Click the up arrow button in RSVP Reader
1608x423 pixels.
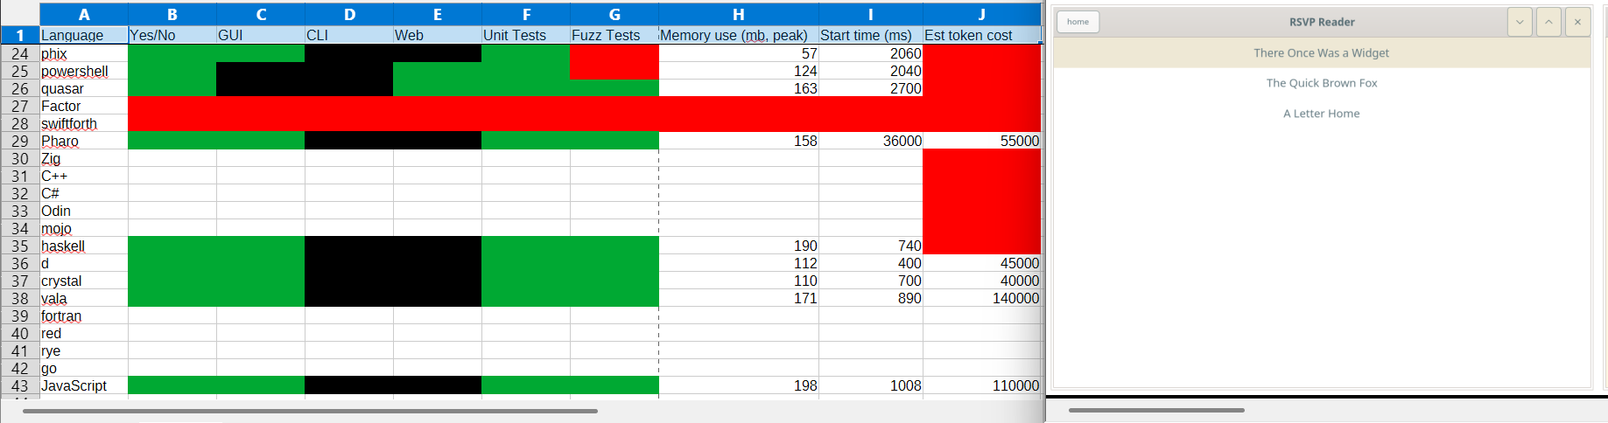1548,22
